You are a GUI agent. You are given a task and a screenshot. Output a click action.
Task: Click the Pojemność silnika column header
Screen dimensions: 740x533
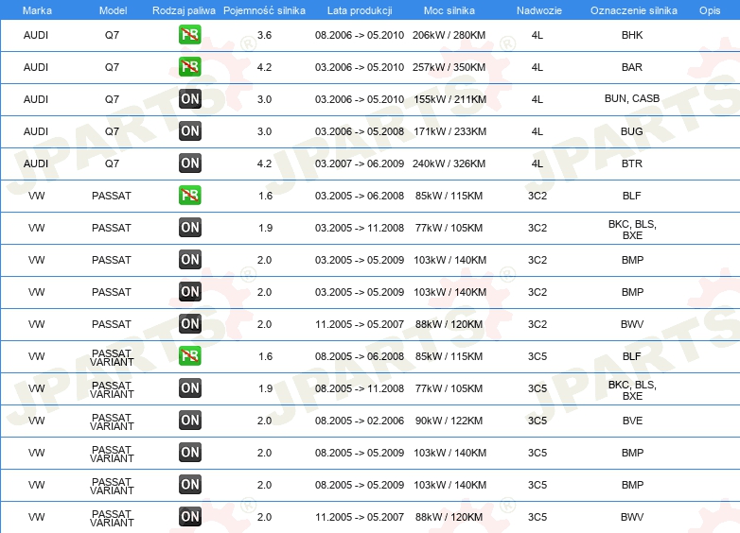264,10
